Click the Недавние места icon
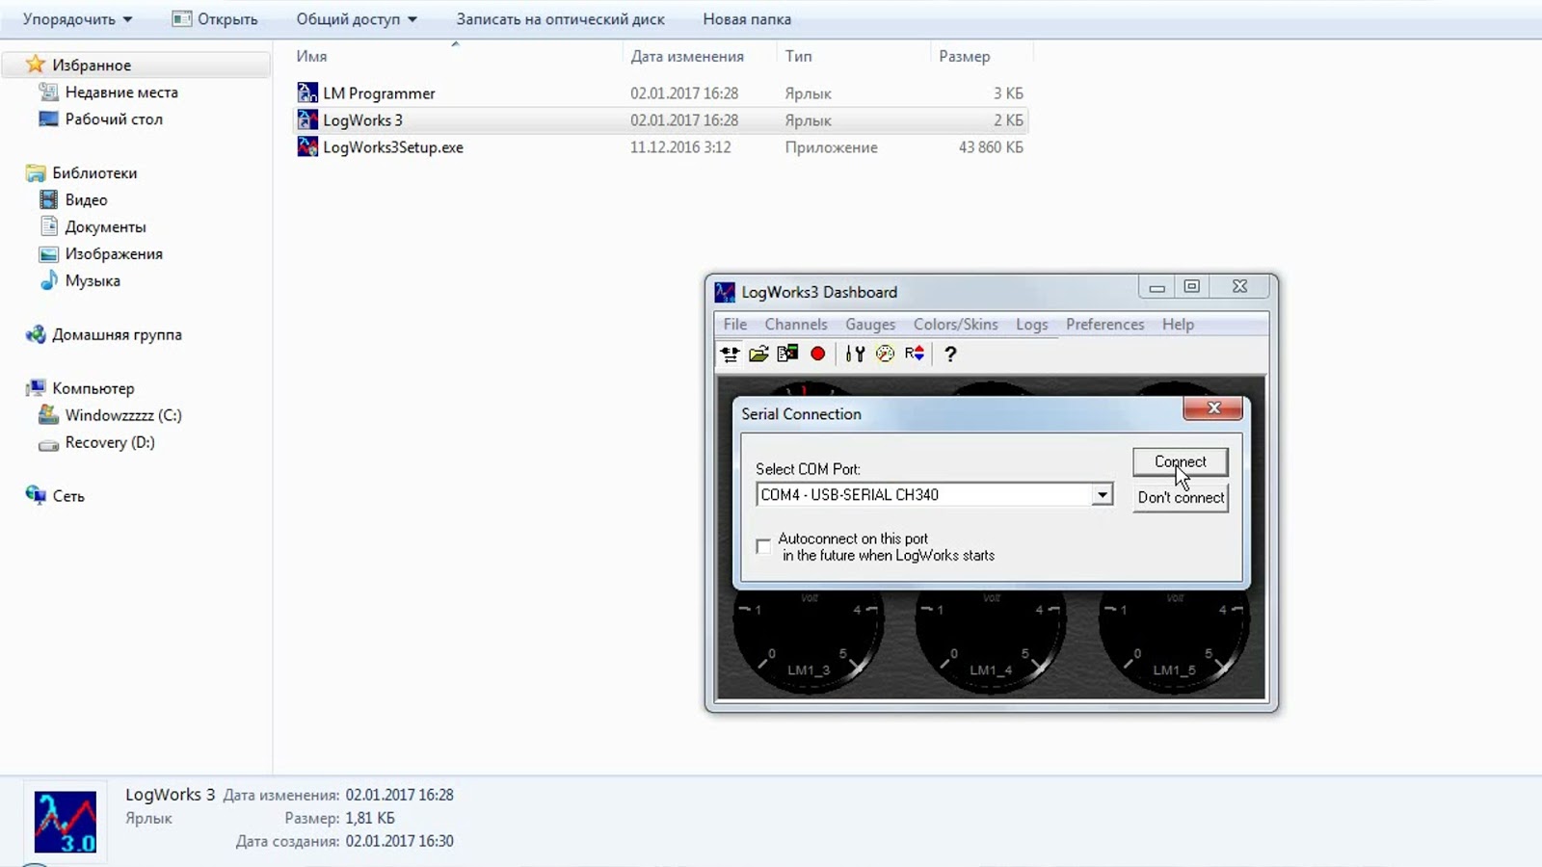1542x867 pixels. tap(48, 92)
